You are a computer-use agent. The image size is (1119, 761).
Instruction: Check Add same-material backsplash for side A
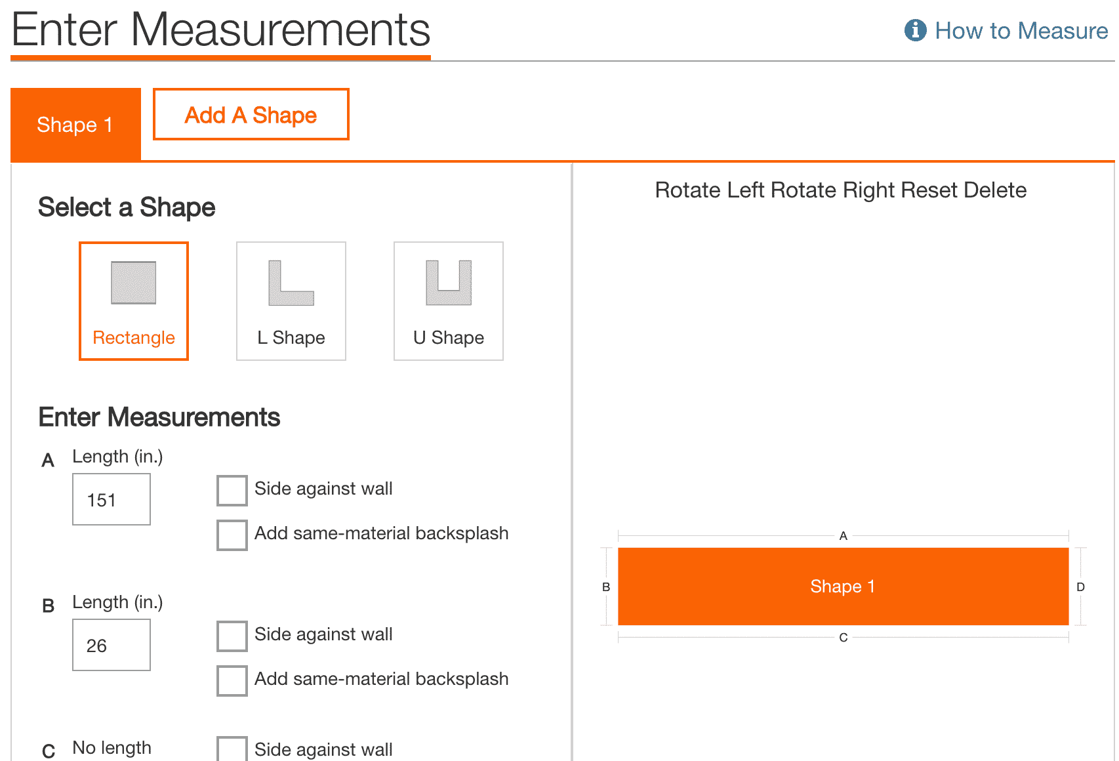(232, 535)
